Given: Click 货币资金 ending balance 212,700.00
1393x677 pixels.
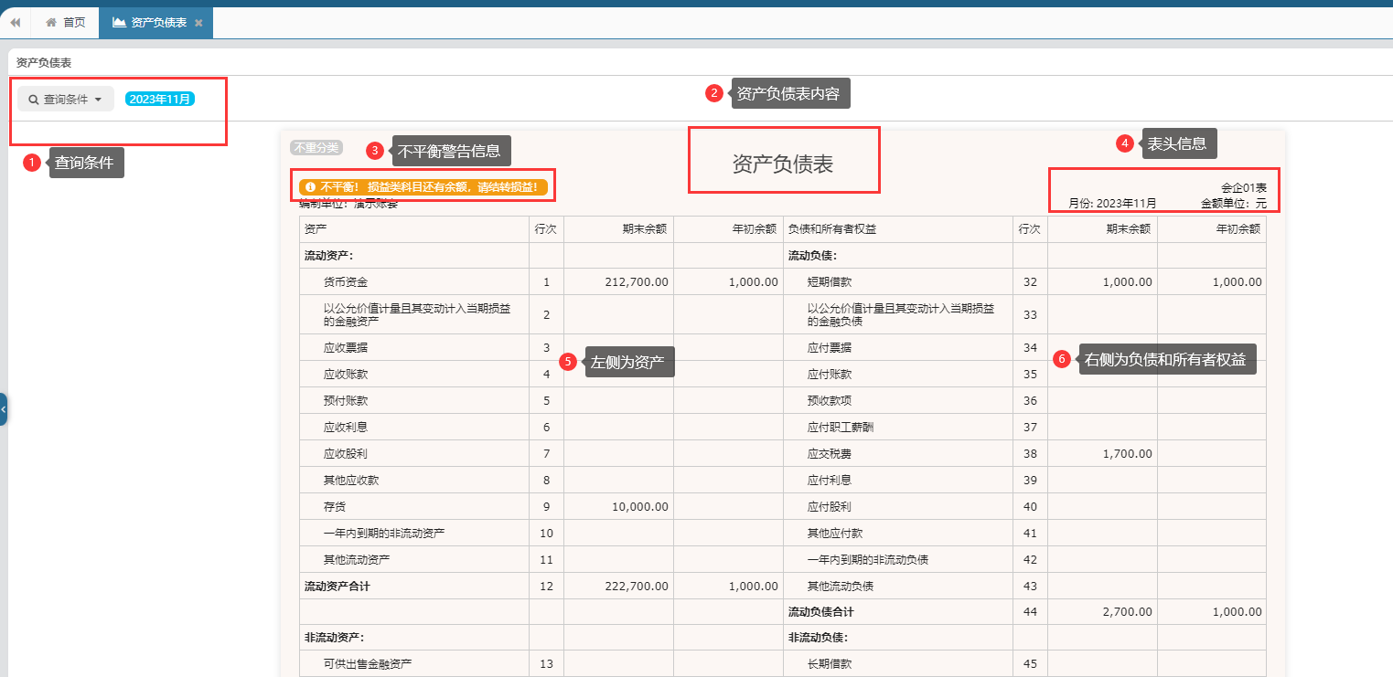Looking at the screenshot, I should (x=637, y=282).
